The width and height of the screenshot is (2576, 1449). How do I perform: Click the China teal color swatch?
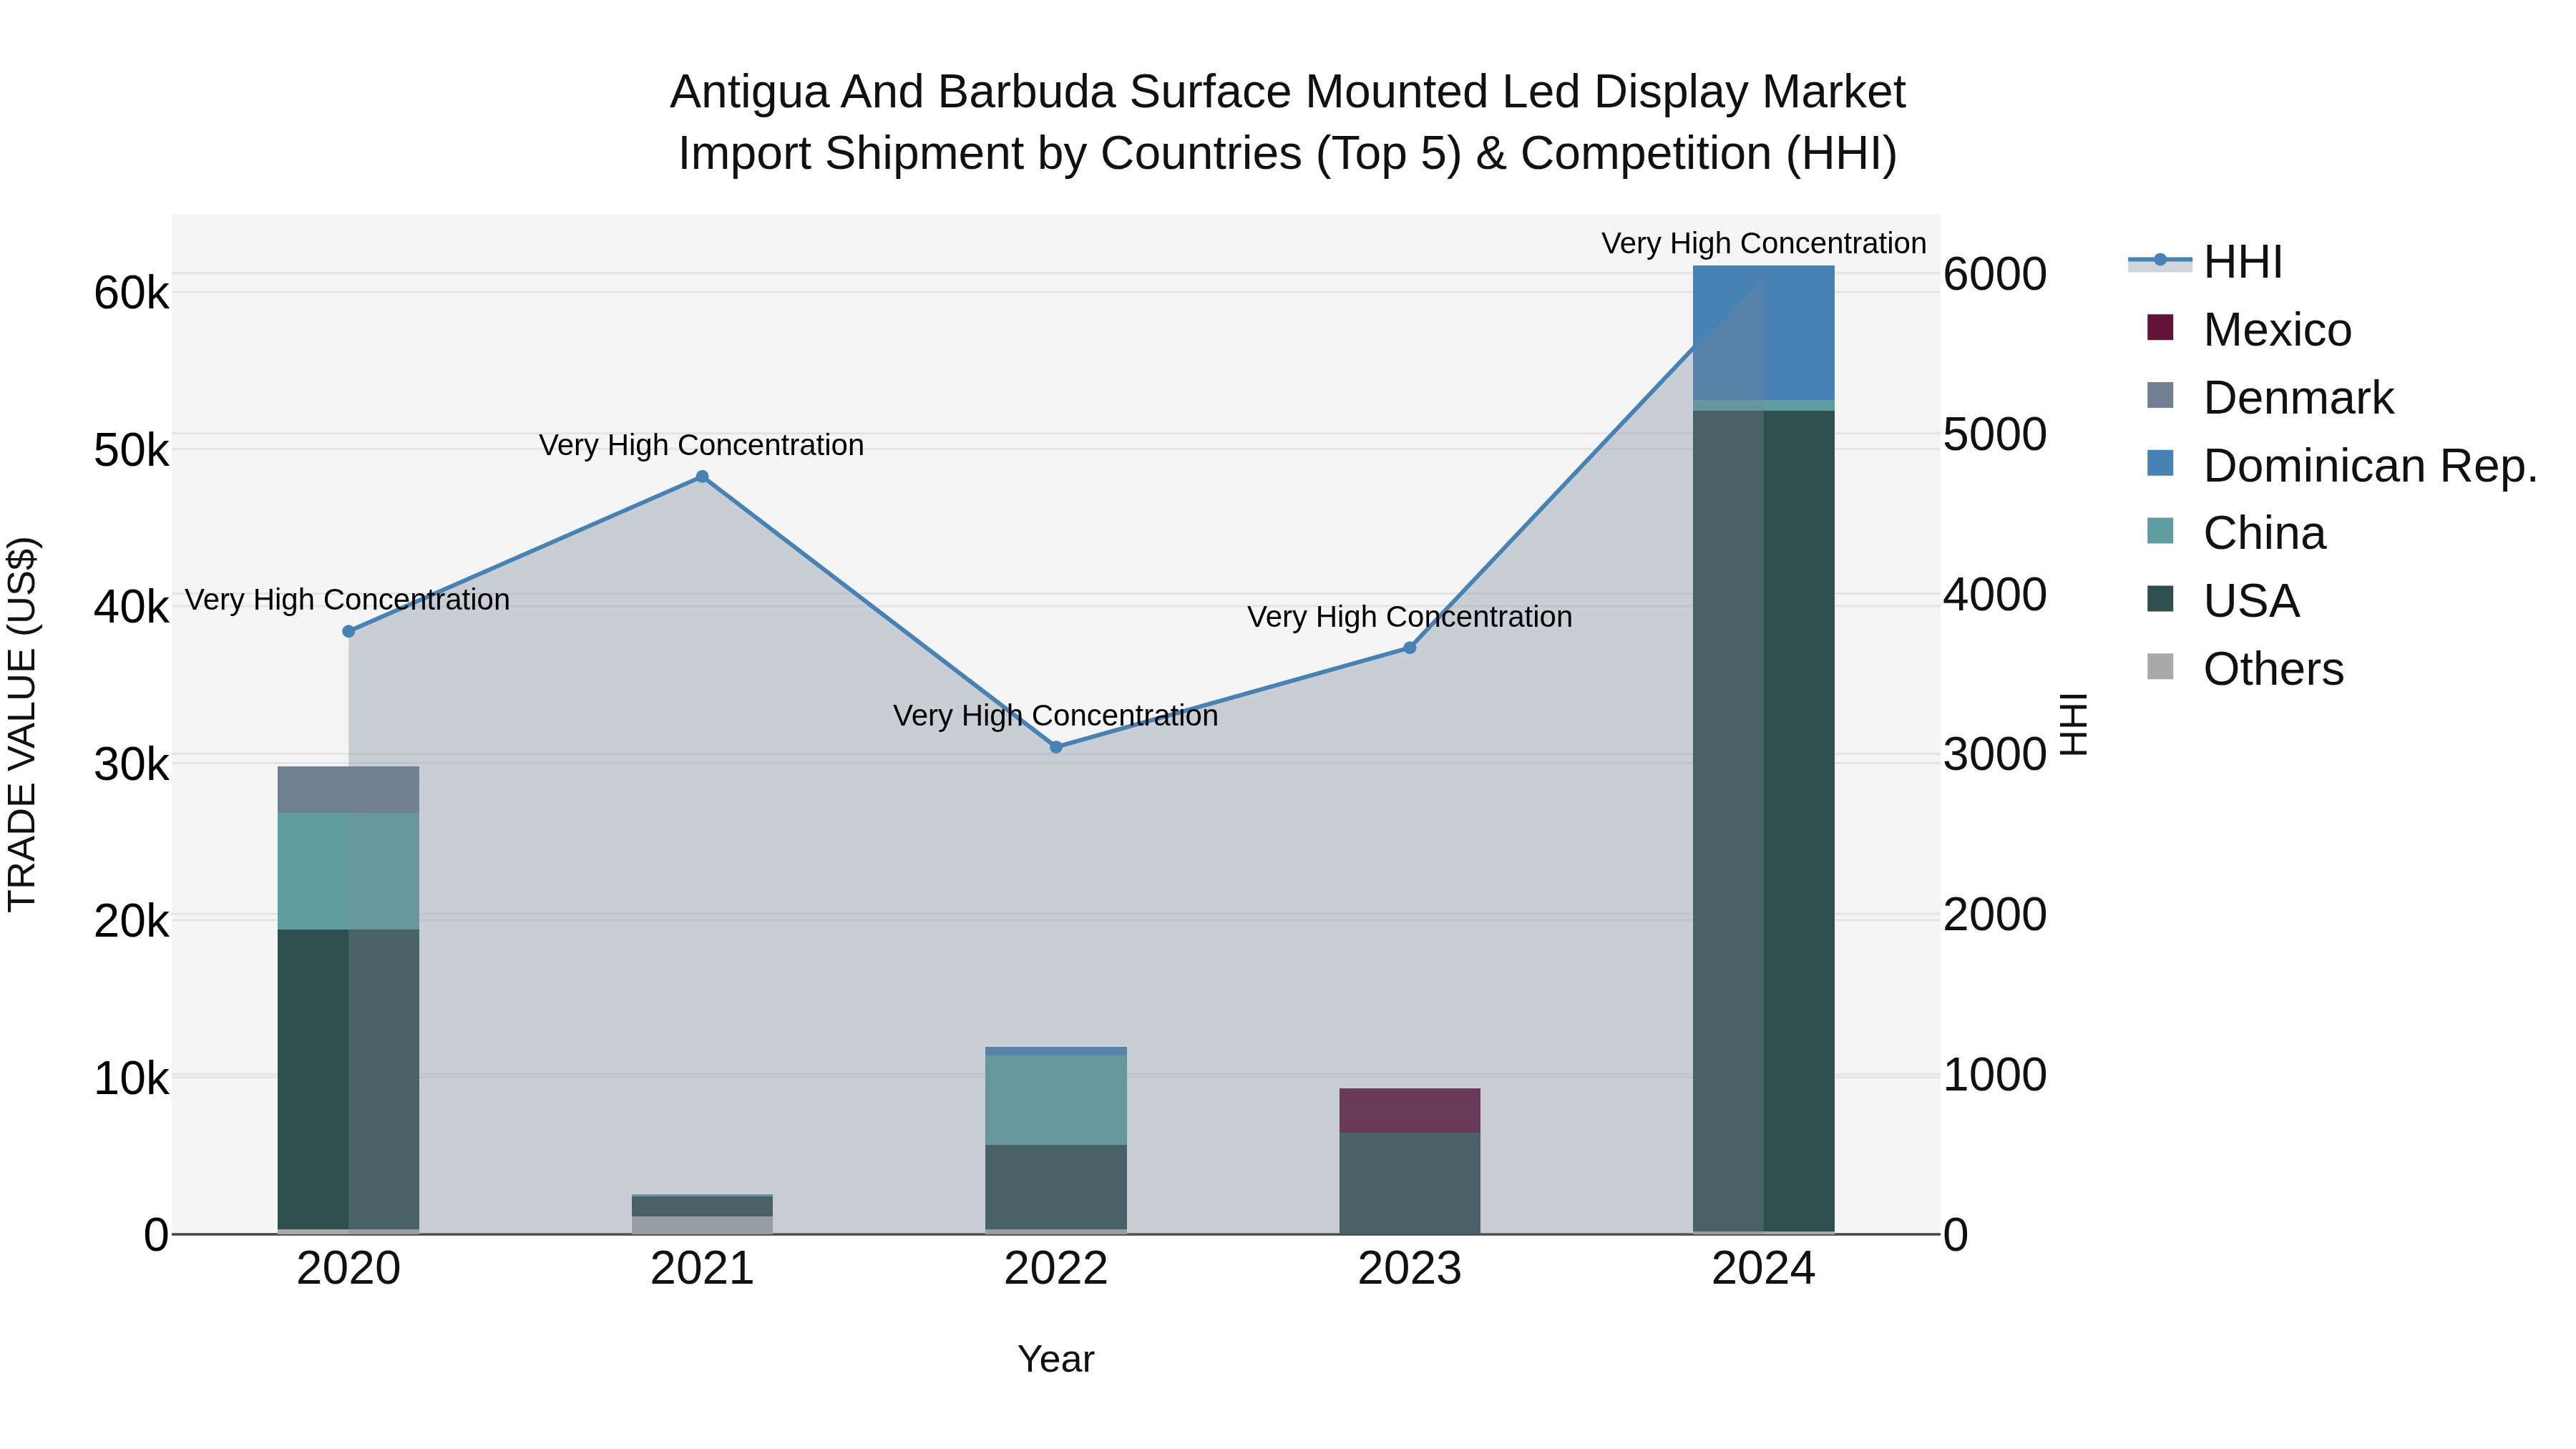pyautogui.click(x=2160, y=530)
